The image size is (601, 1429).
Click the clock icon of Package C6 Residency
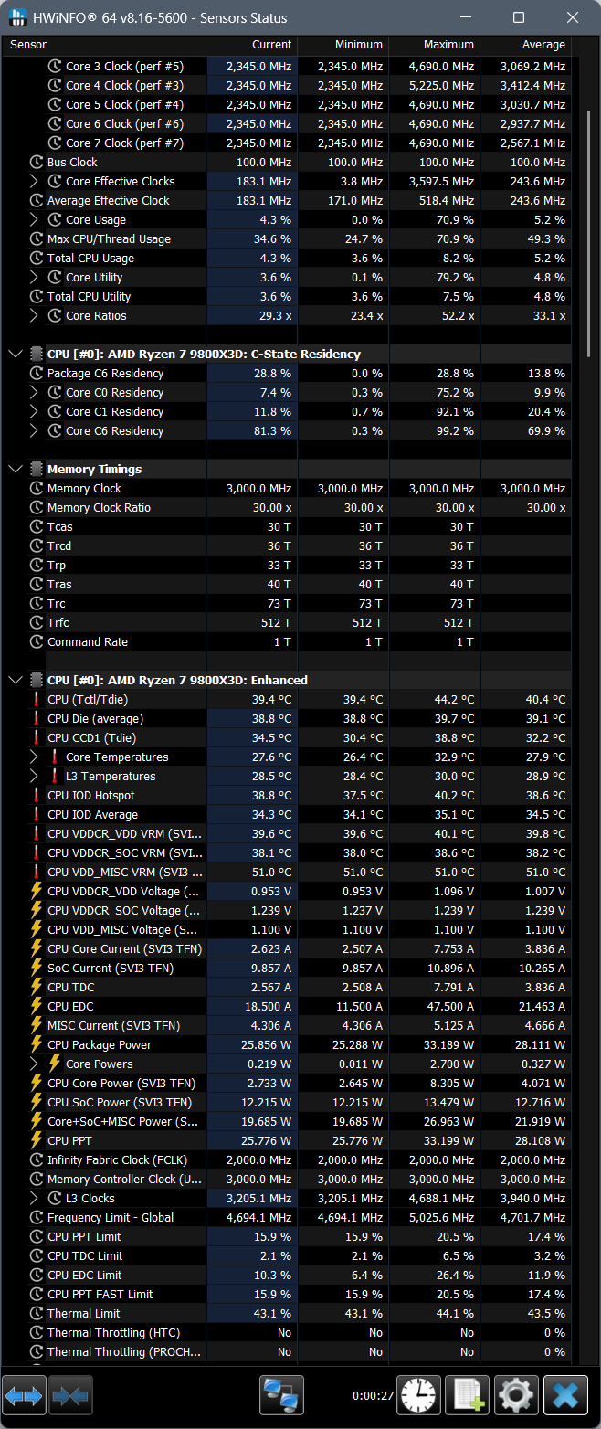click(x=37, y=373)
